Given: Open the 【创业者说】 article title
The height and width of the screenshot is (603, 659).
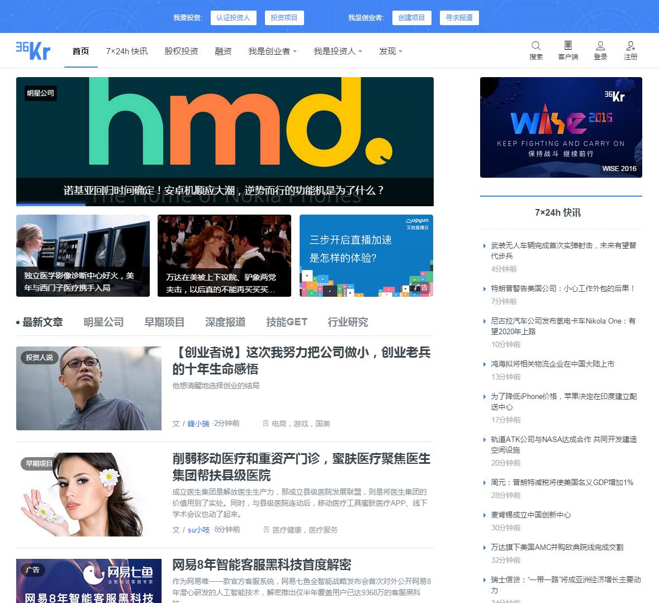Looking at the screenshot, I should pos(301,360).
